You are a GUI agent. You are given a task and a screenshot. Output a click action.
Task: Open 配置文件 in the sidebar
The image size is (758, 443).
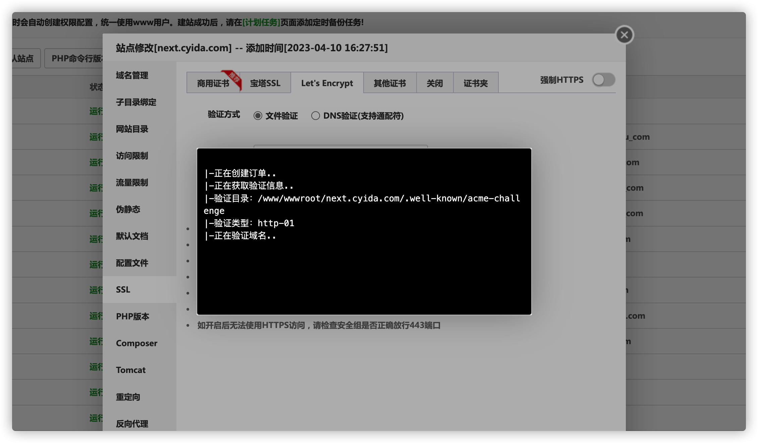pyautogui.click(x=140, y=263)
